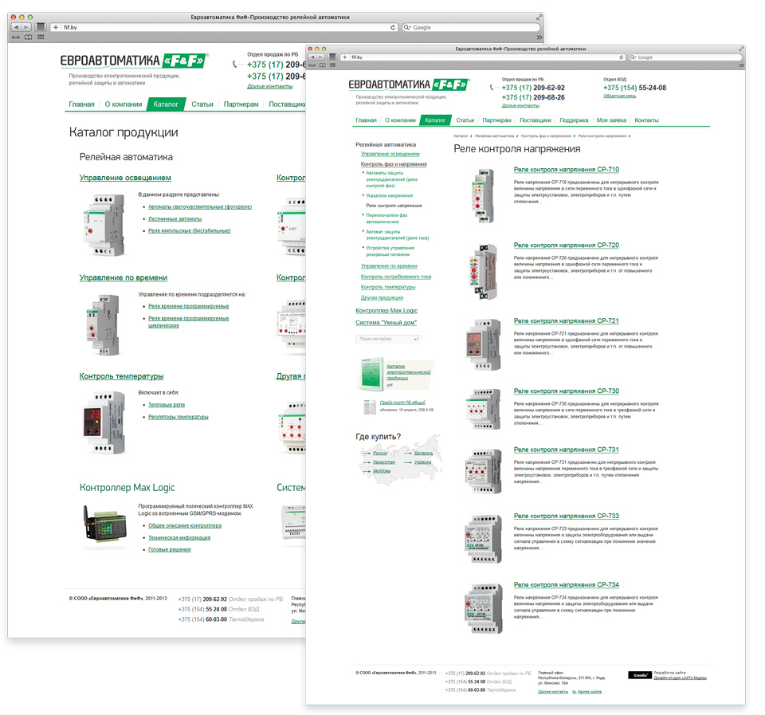Open Контроль температуры heading in rear window
The height and width of the screenshot is (715, 765).
[121, 376]
